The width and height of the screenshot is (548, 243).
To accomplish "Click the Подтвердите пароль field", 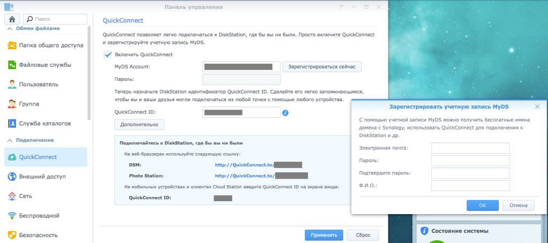I will [x=470, y=173].
